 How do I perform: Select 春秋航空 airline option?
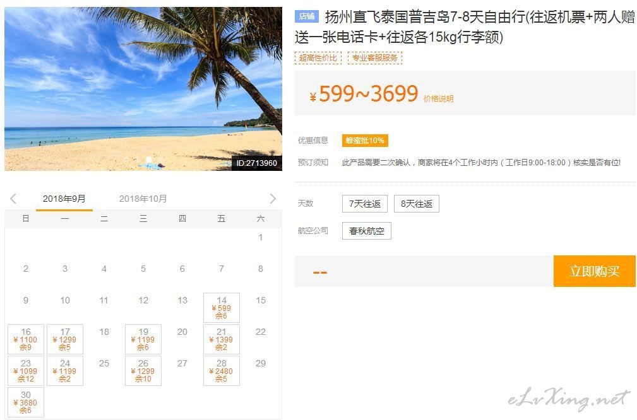[366, 231]
